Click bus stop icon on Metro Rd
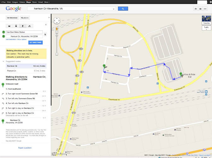The image size is (212, 158). point(158,84)
